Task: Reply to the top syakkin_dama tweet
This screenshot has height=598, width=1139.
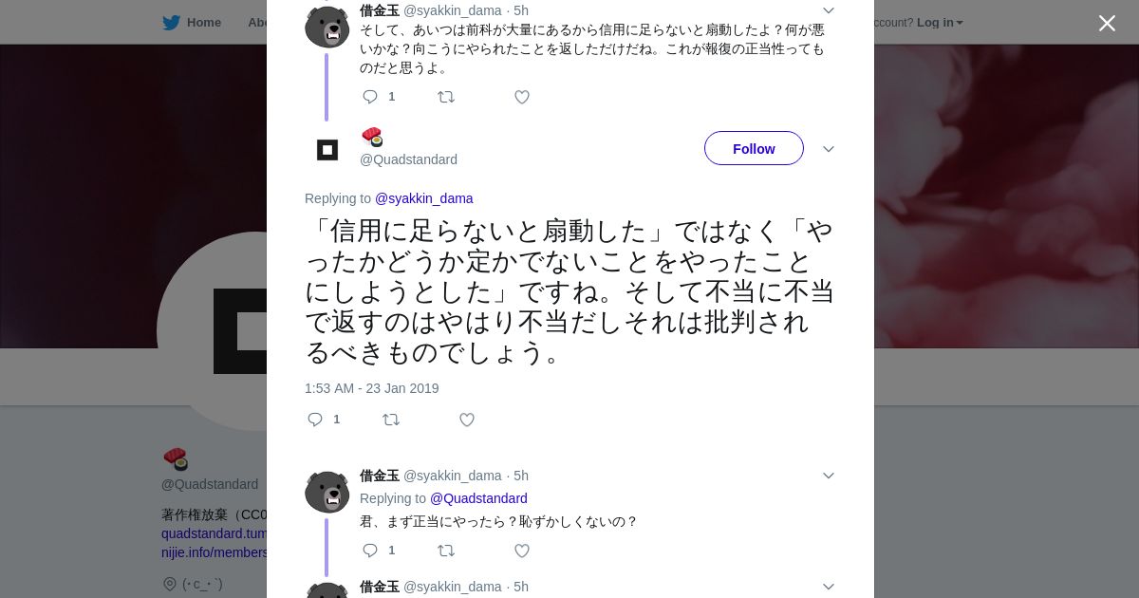Action: click(371, 97)
